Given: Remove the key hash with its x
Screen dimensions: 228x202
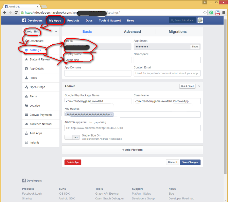Looking at the screenshot, I should (x=112, y=115).
